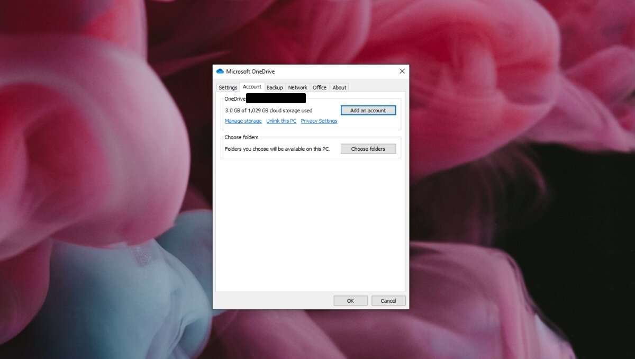Close the Microsoft OneDrive settings window
This screenshot has width=635, height=359.
click(x=402, y=71)
